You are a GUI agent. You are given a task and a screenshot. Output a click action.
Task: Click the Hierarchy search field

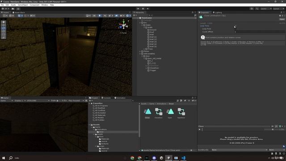coord(171,15)
